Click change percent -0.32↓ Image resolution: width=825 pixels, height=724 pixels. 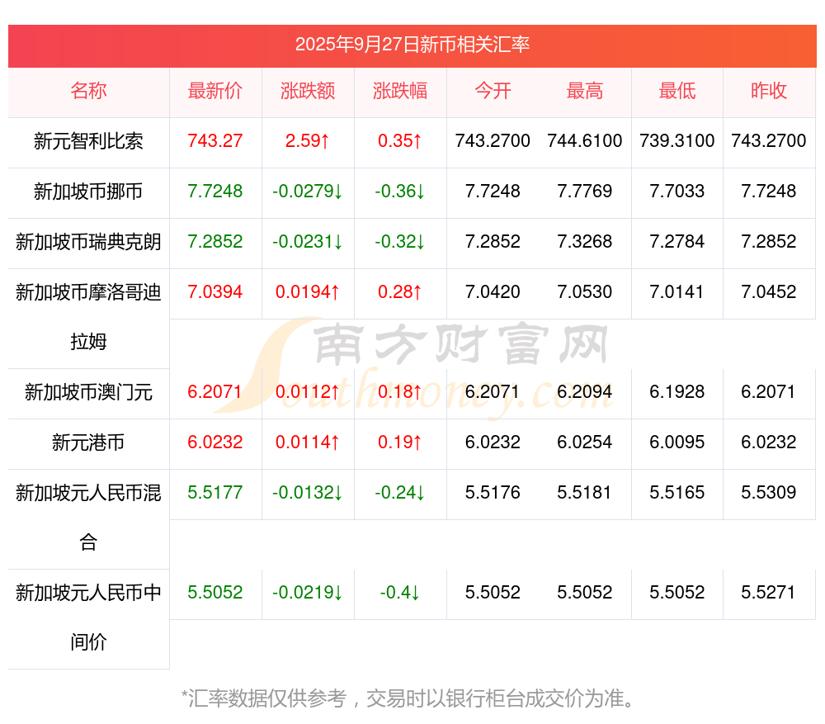coord(399,242)
